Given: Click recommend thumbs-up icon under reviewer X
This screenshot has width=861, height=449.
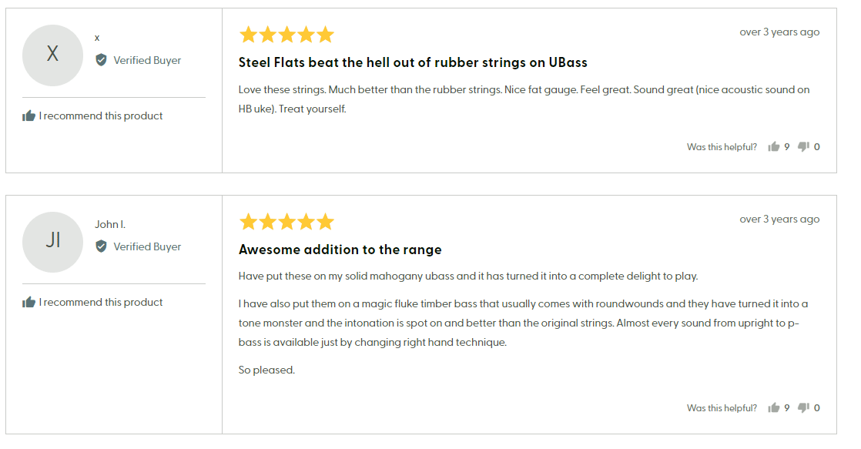Looking at the screenshot, I should click(x=29, y=116).
